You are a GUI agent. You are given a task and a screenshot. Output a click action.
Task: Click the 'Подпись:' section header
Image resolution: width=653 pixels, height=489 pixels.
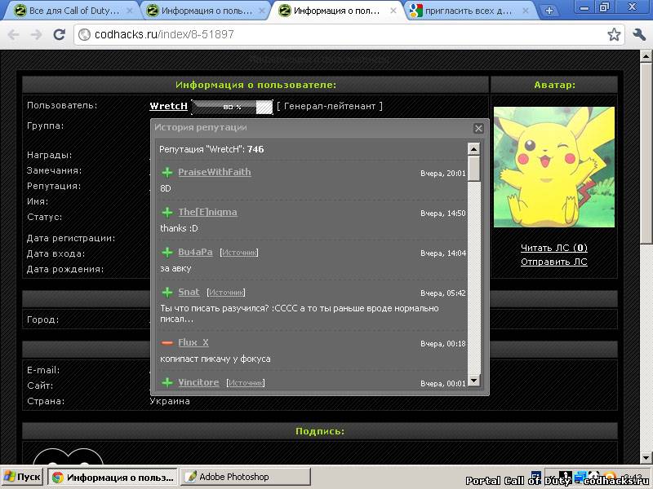pos(320,431)
